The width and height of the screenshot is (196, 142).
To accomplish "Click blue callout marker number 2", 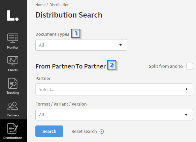I will [111, 65].
